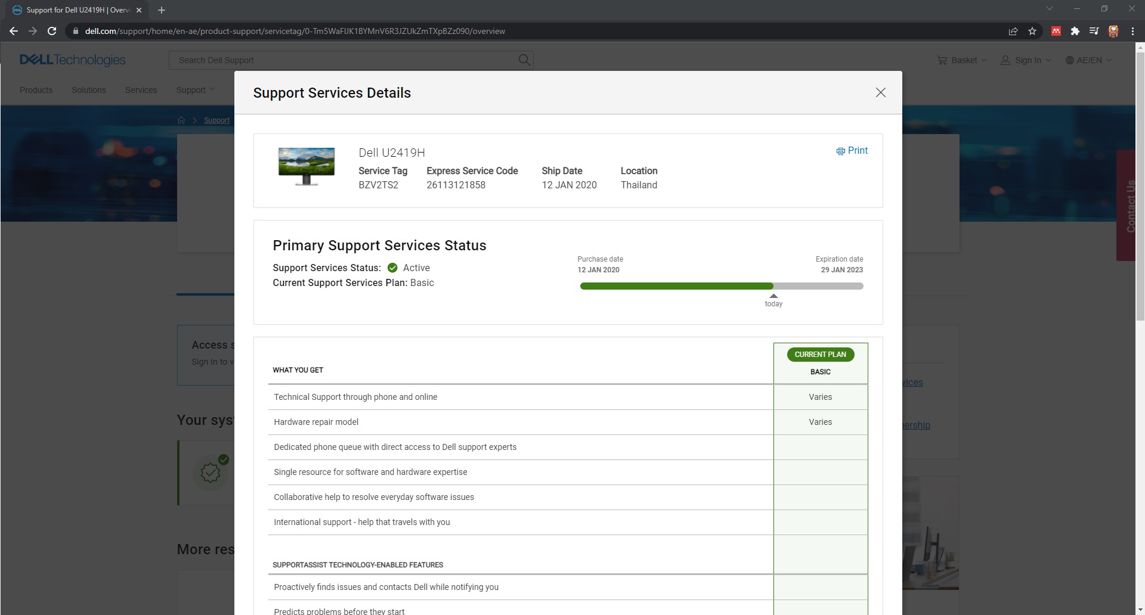Screen dimensions: 1145x615
Task: Close the Support for Dell U2419H tab
Action: coord(139,10)
